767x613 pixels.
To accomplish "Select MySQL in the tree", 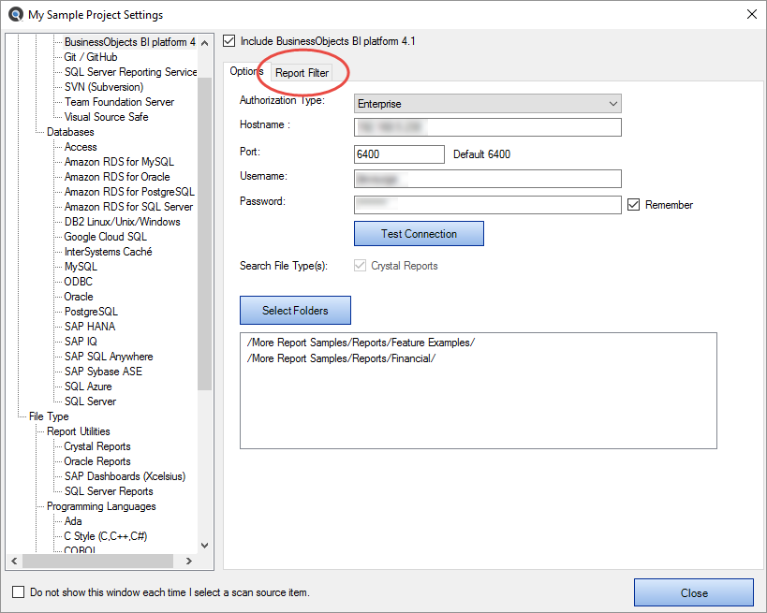I will click(x=81, y=267).
